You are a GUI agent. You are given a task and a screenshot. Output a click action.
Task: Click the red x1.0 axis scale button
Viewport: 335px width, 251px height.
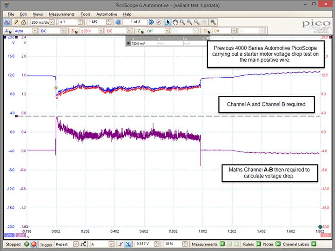326,235
